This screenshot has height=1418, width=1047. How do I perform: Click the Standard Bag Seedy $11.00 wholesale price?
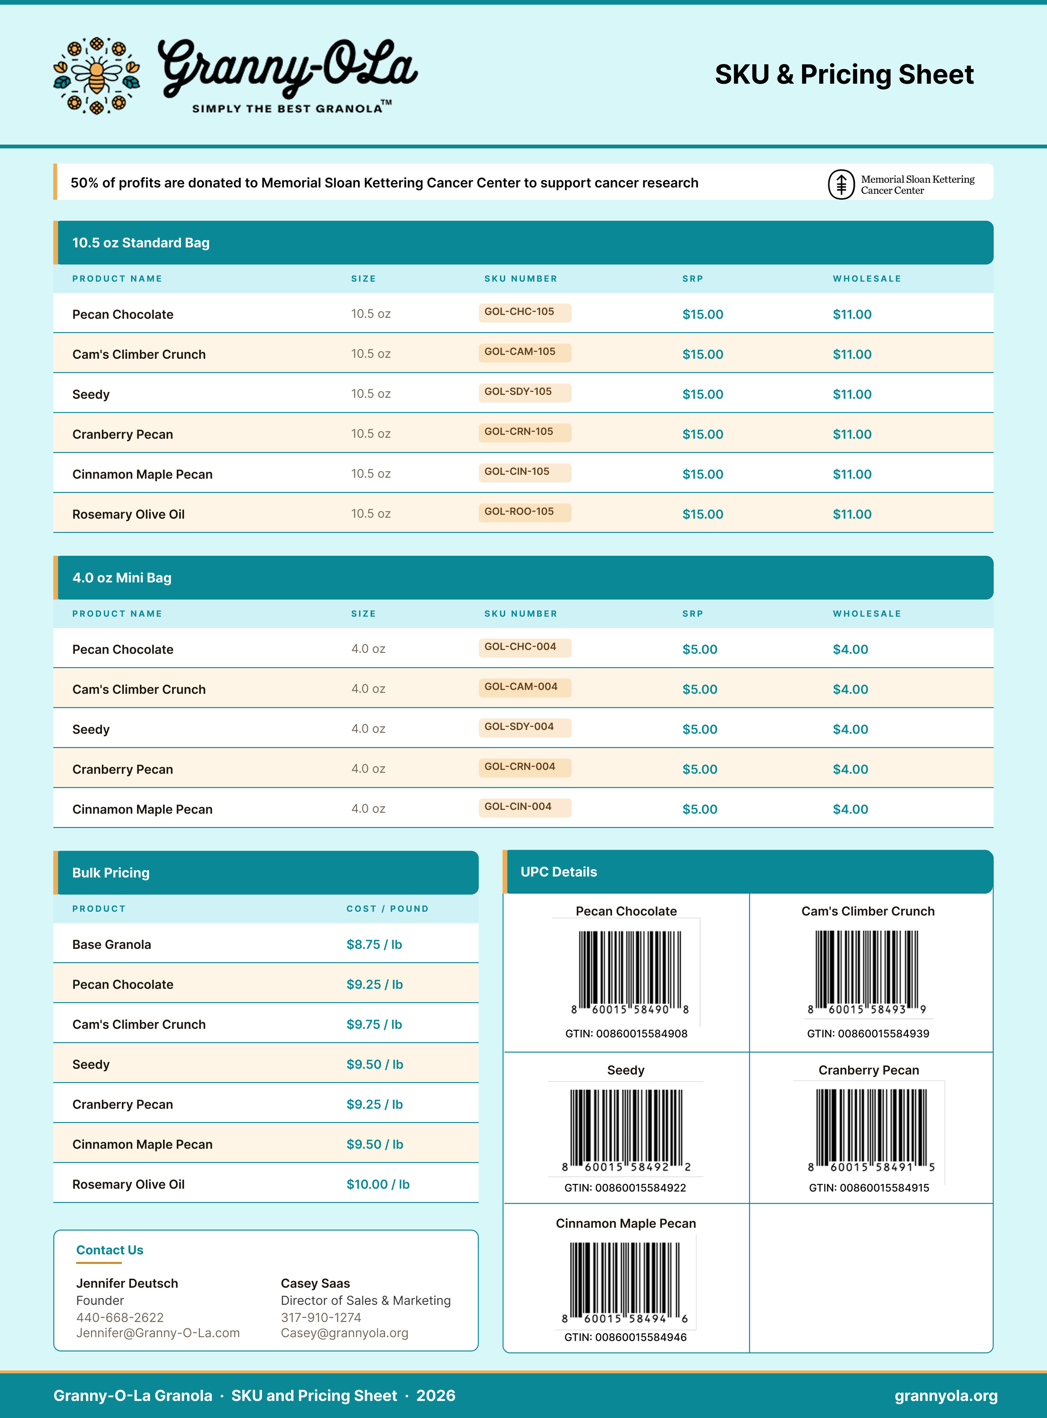pyautogui.click(x=852, y=394)
